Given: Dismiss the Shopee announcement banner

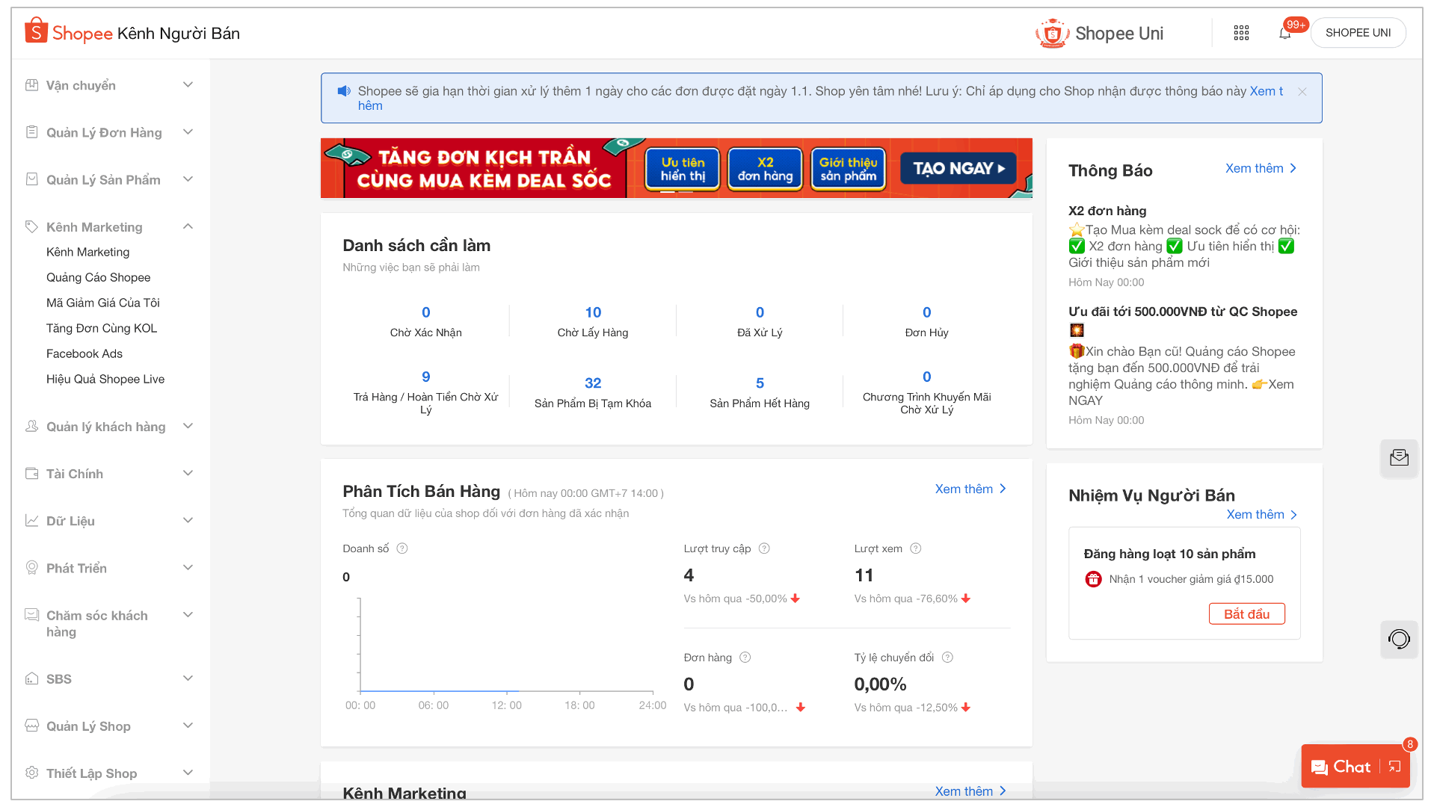Looking at the screenshot, I should (1302, 91).
